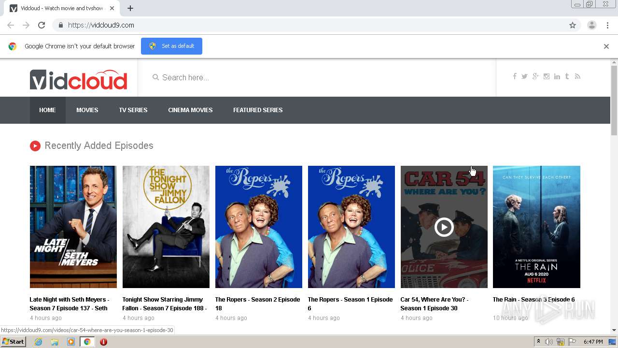Select the HOME navigation tab

coord(47,110)
